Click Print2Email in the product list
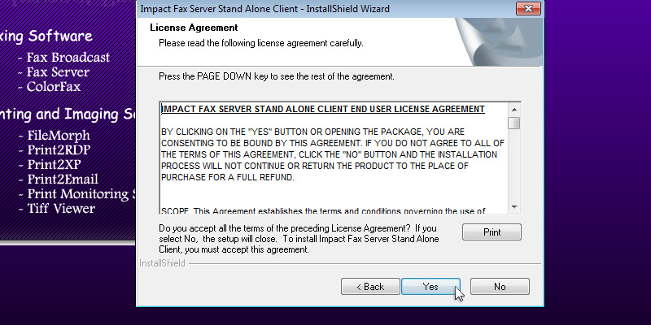Viewport: 651px width, 325px height. point(63,180)
